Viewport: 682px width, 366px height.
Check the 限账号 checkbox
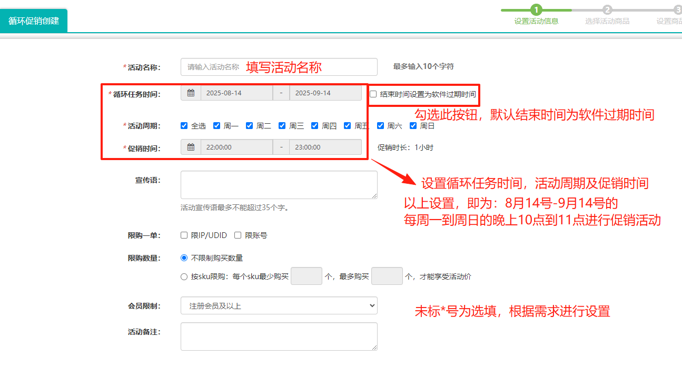point(238,235)
